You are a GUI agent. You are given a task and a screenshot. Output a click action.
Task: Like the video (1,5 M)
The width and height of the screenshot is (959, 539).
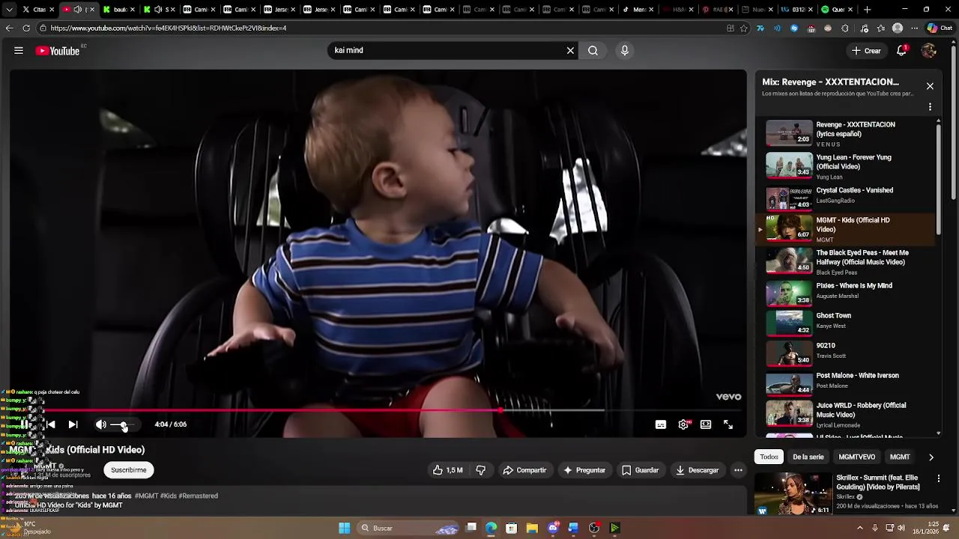point(447,470)
